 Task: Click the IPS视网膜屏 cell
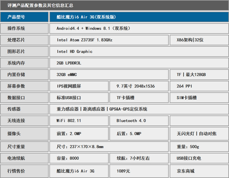click(x=79, y=86)
